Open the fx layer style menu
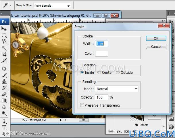The width and height of the screenshot is (175, 138). point(118,131)
